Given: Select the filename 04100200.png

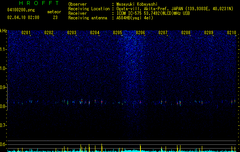Looking at the screenshot, I should [x=21, y=10].
